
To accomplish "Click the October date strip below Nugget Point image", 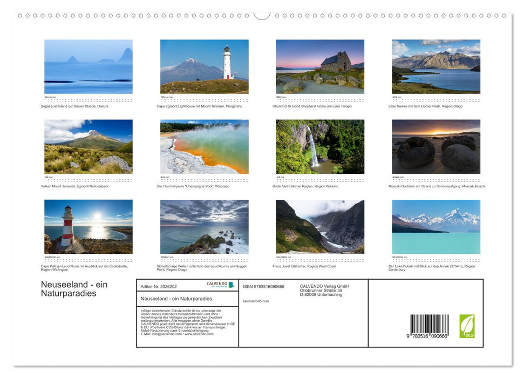I will point(204,259).
